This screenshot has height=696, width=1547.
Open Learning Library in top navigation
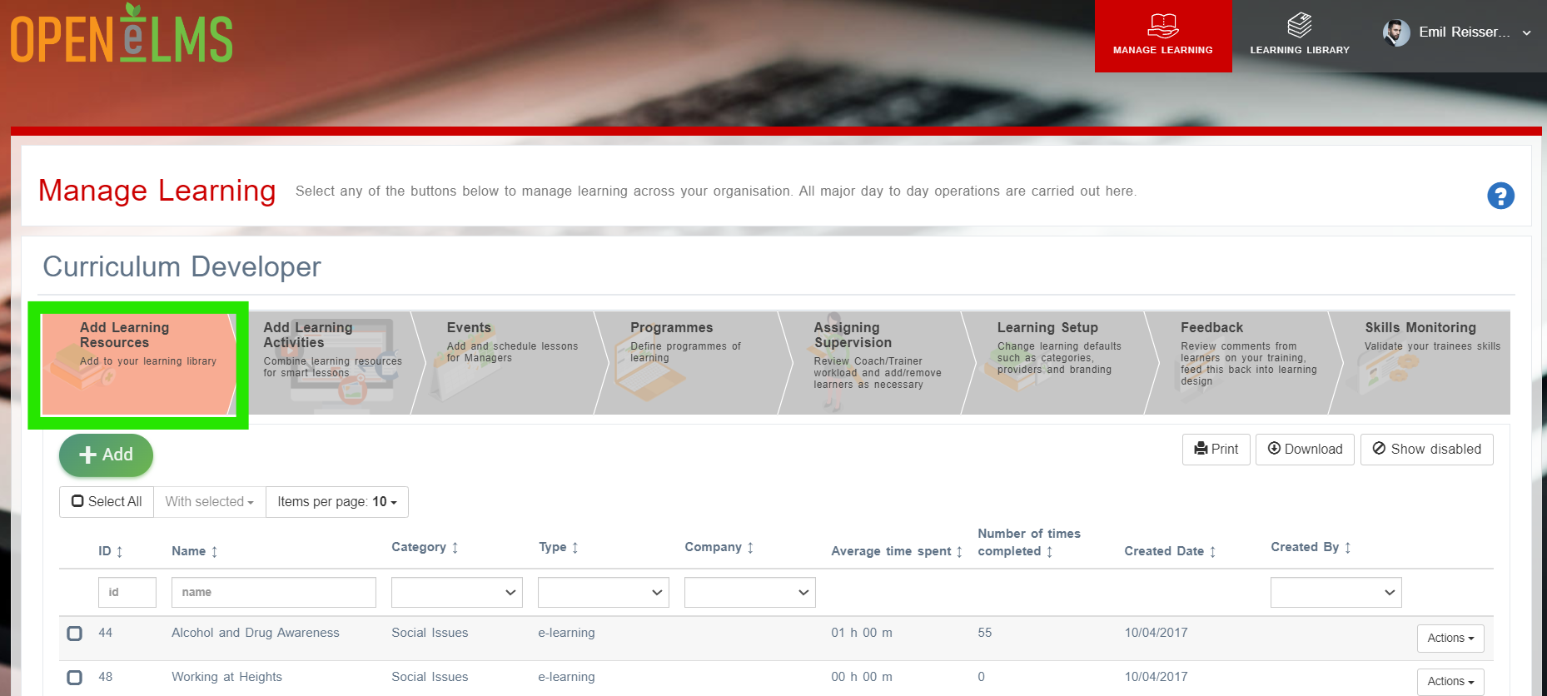pos(1300,36)
